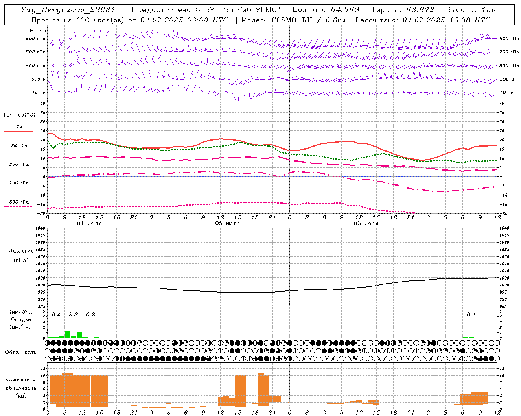Image resolution: width=521 pixels, height=416 pixels.
Task: Select the (мм/1ч.) unit label
Action: tap(21, 327)
